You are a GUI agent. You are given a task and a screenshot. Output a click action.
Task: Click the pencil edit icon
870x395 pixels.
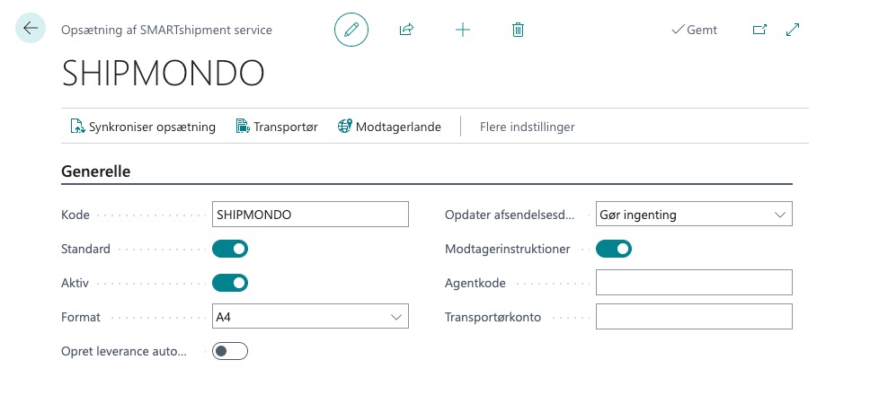pyautogui.click(x=351, y=30)
